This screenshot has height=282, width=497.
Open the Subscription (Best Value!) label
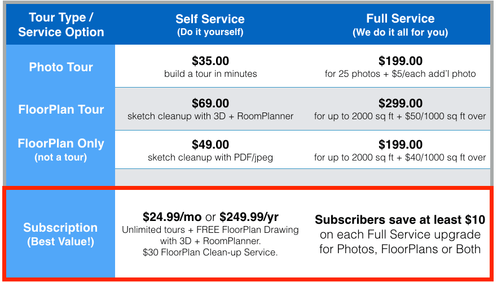60,234
